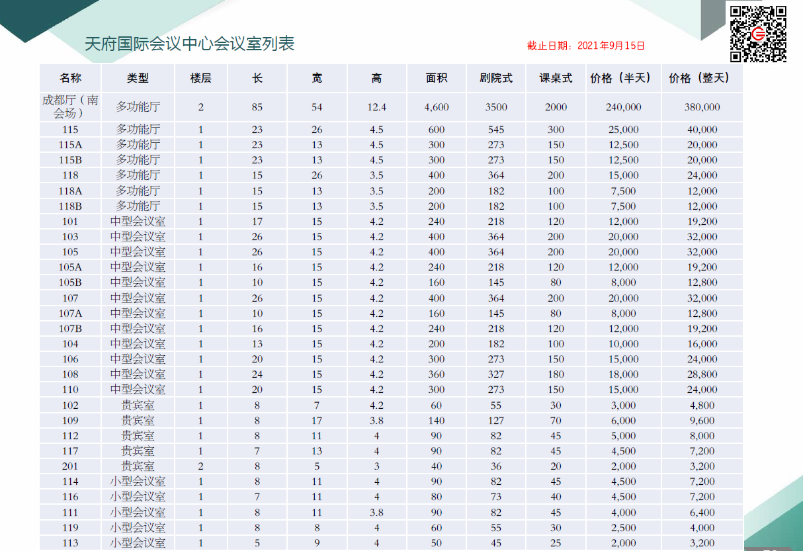Click the 380,000 full-day price cell
This screenshot has width=803, height=551.
click(702, 107)
